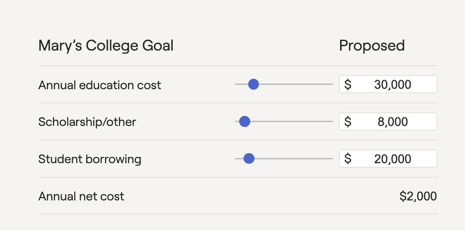Click the Proposed column header
Viewport: 465px width, 230px height.
point(372,46)
